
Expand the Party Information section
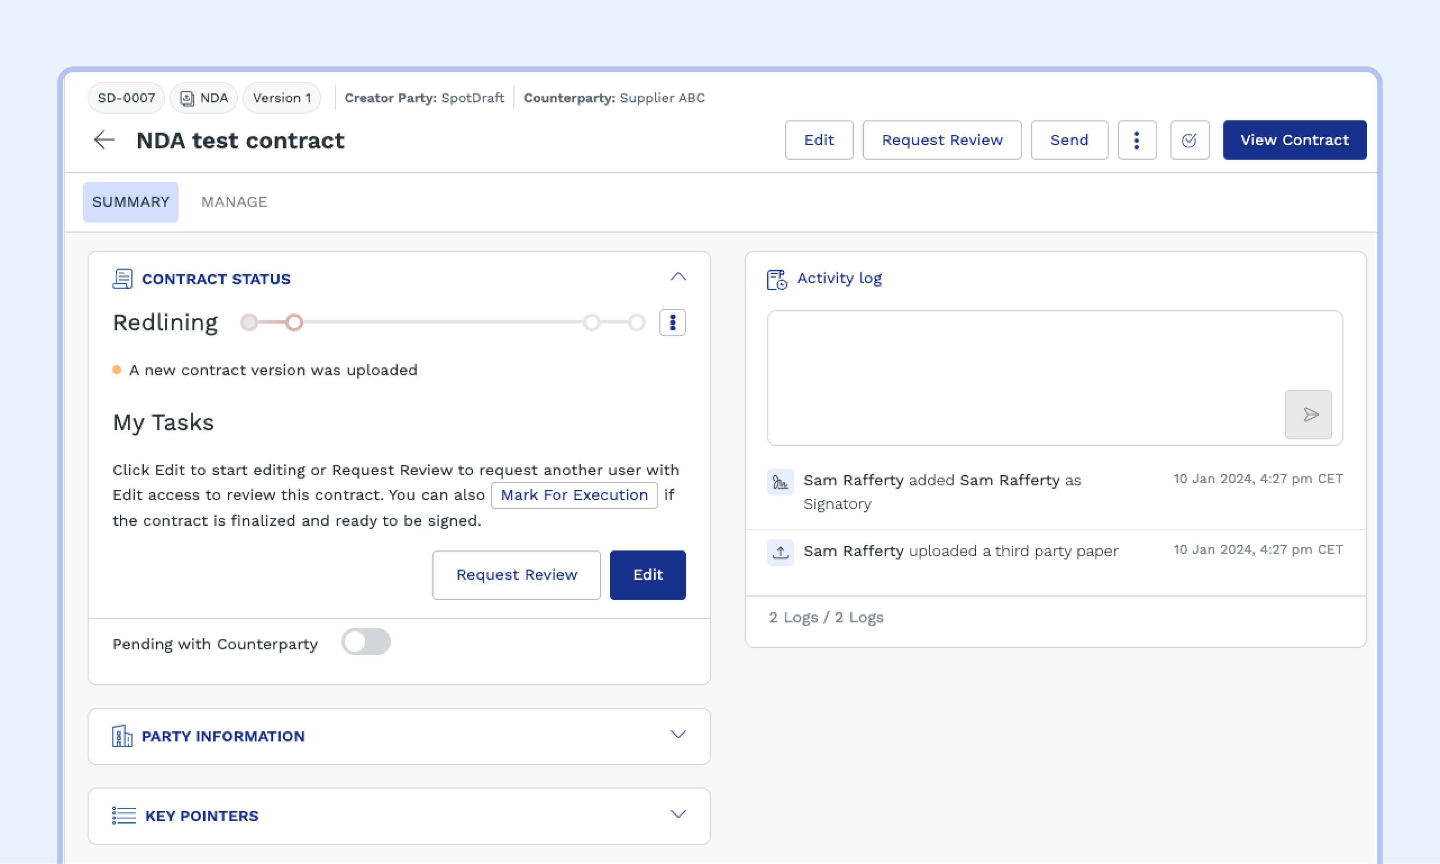pyautogui.click(x=678, y=735)
